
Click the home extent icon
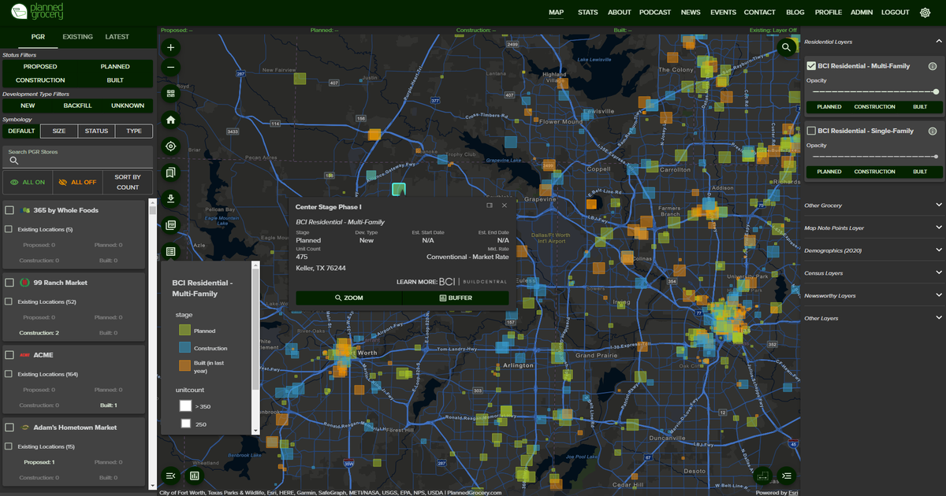point(170,118)
